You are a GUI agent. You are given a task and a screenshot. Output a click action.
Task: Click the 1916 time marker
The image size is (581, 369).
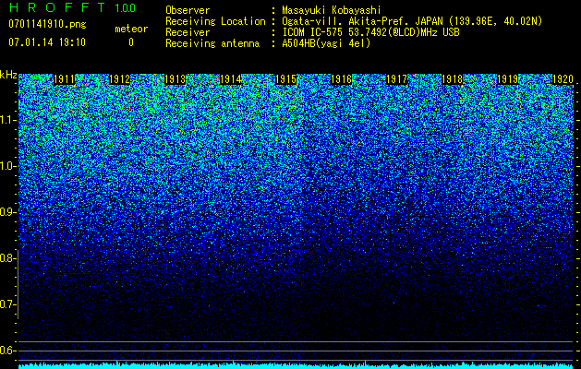pos(341,79)
